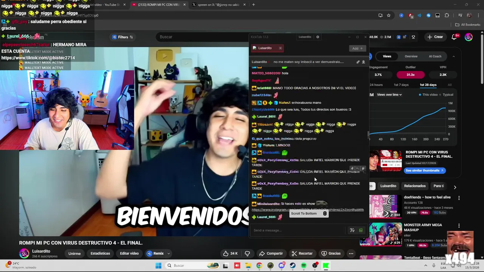Open File Explorer from the taskbar
484x272 pixels.
pyautogui.click(x=248, y=266)
